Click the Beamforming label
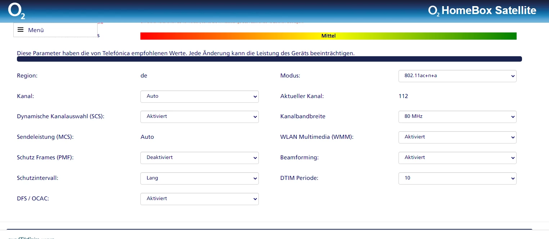Image resolution: width=549 pixels, height=239 pixels. (300, 158)
